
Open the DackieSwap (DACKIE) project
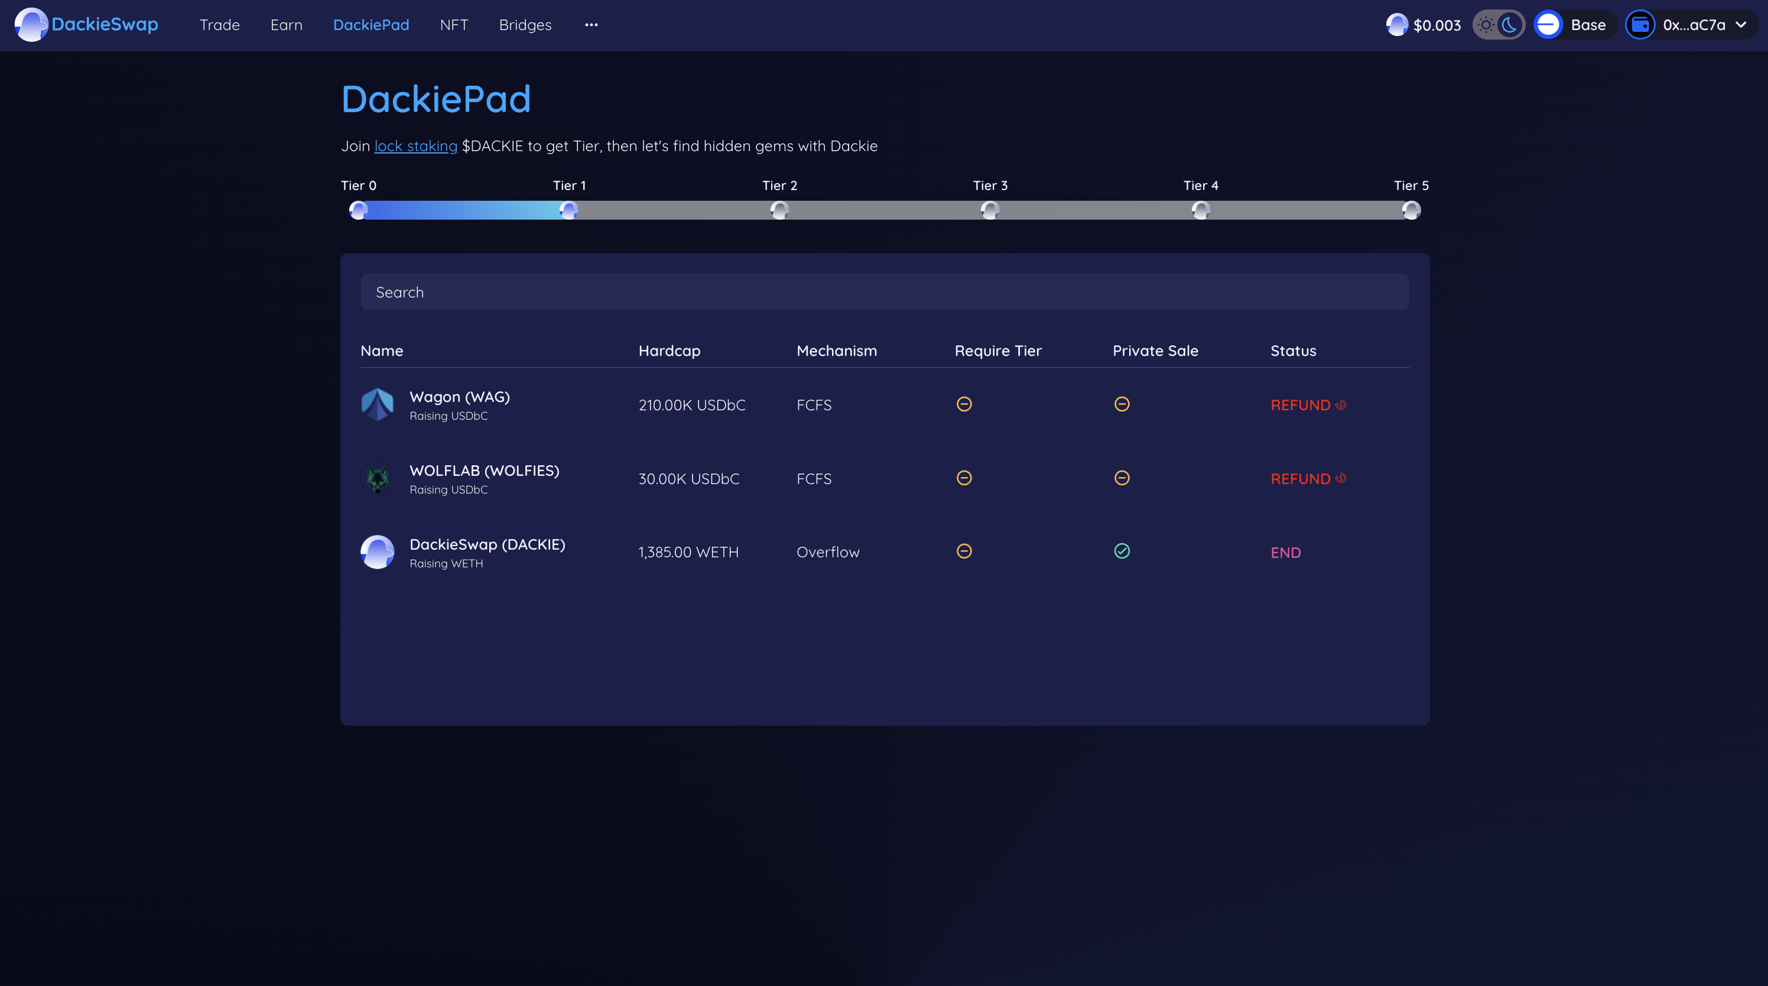[487, 544]
